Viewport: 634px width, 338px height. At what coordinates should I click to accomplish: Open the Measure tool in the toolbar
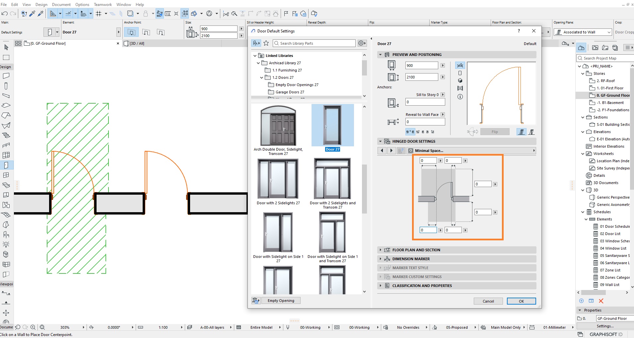[168, 14]
